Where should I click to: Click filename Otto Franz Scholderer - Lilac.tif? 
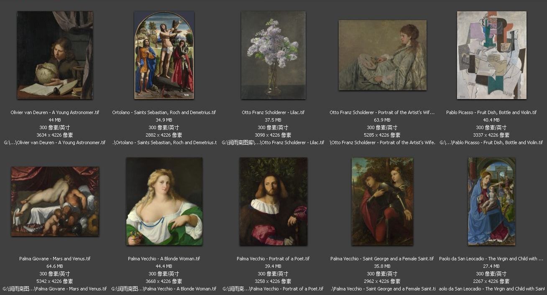tap(273, 112)
